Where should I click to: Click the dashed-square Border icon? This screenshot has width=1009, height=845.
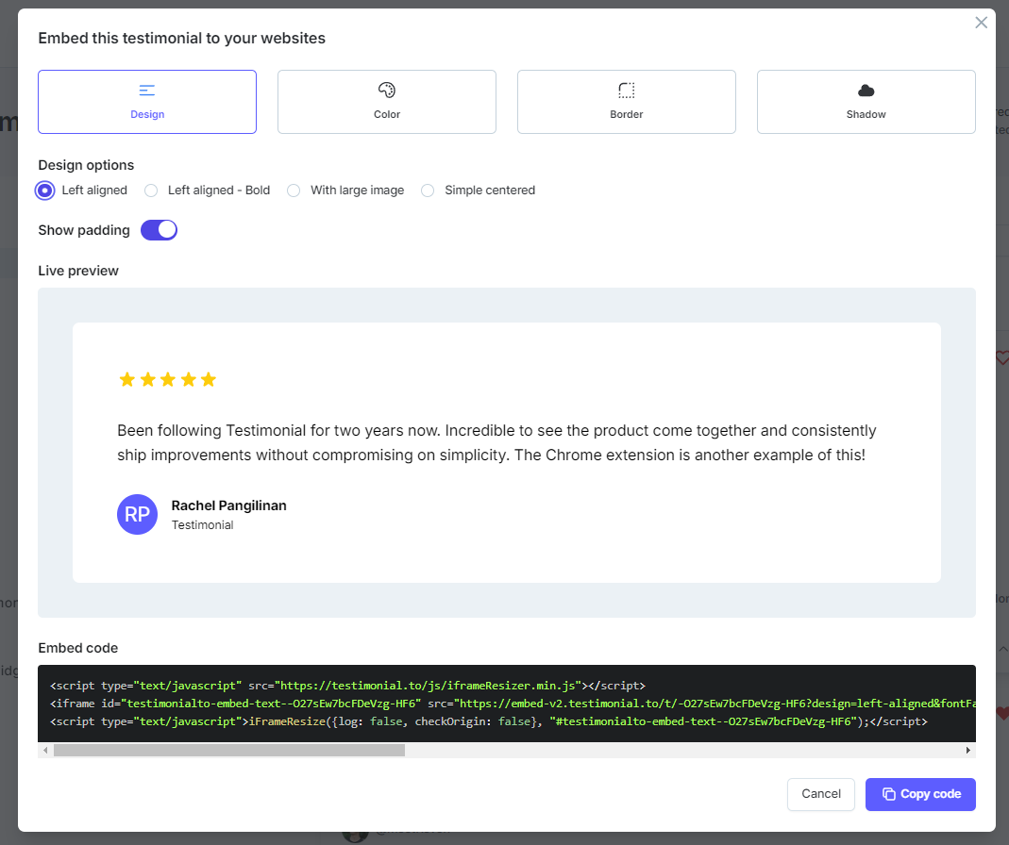tap(626, 90)
